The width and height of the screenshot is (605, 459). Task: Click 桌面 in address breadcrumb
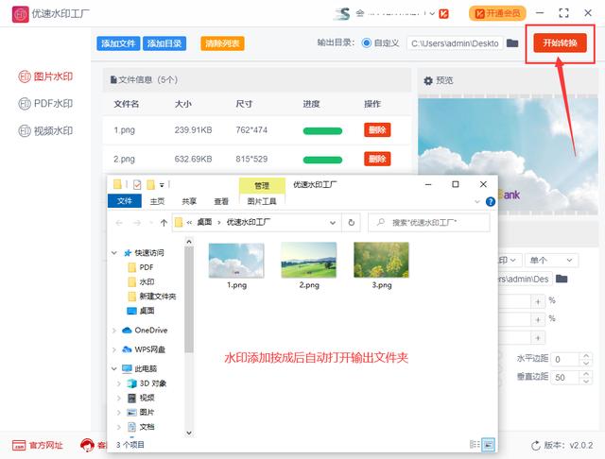coord(204,222)
